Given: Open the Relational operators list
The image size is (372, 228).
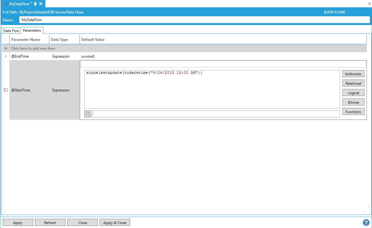Looking at the screenshot, I should (353, 83).
